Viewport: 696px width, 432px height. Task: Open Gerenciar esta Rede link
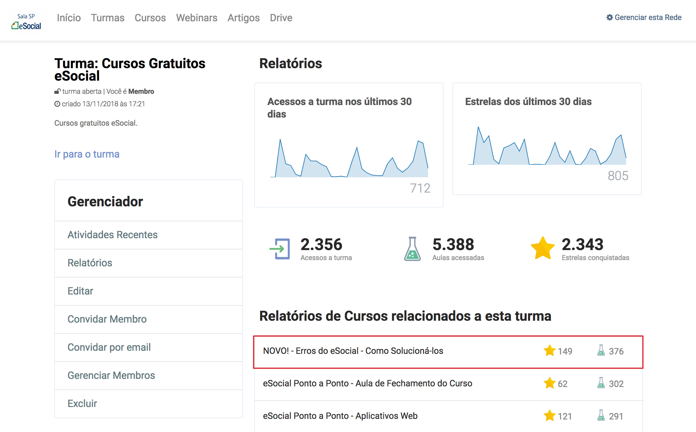coord(648,18)
